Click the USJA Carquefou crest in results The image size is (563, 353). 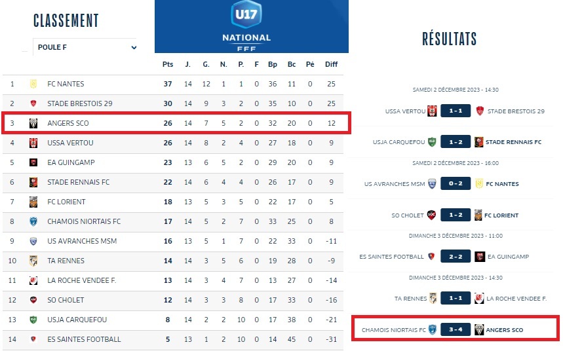(432, 141)
